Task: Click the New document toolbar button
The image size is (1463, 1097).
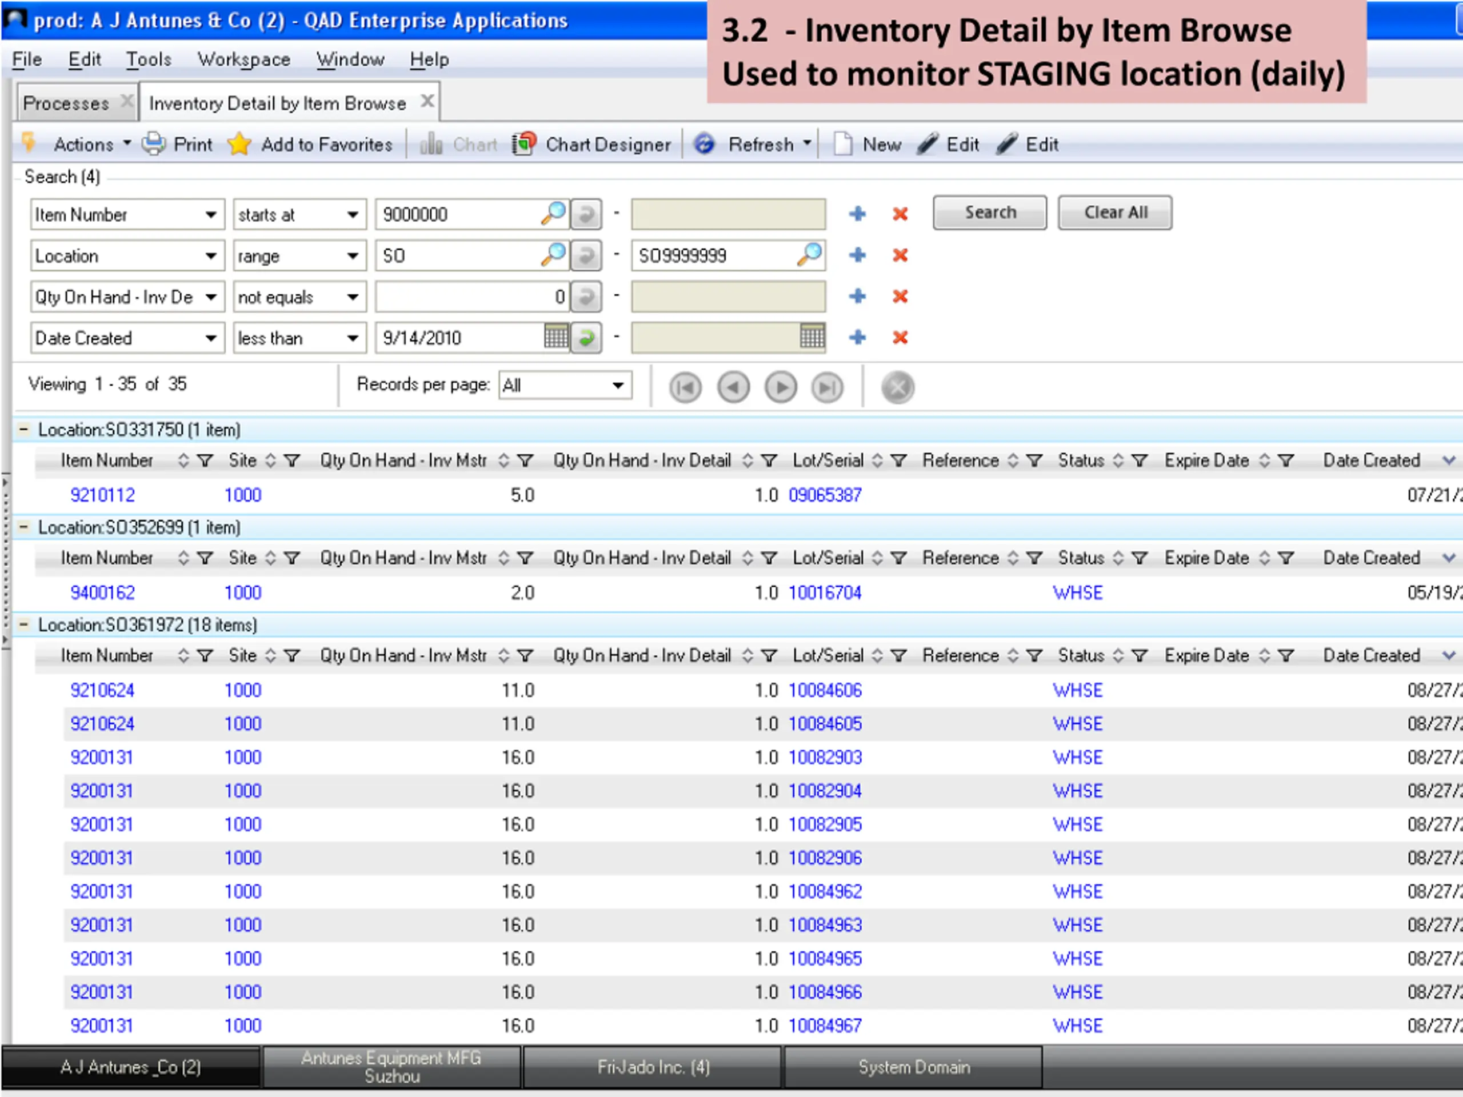Action: tap(867, 144)
